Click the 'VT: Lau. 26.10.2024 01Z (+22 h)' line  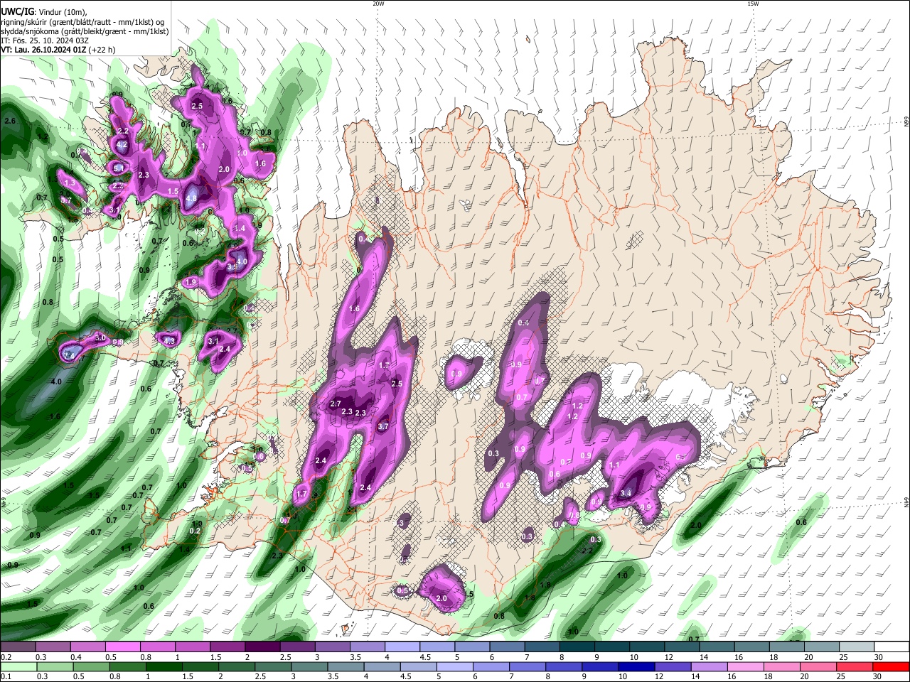click(x=58, y=50)
